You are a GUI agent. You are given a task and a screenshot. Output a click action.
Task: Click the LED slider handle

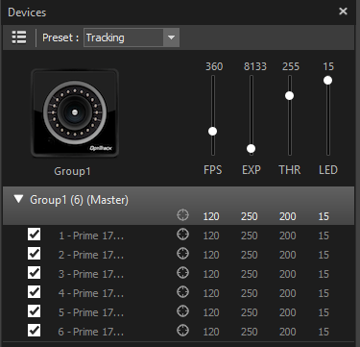pos(327,80)
